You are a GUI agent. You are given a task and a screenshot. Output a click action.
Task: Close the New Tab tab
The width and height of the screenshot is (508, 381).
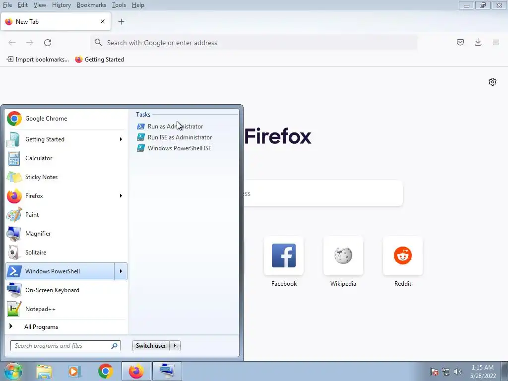(102, 21)
